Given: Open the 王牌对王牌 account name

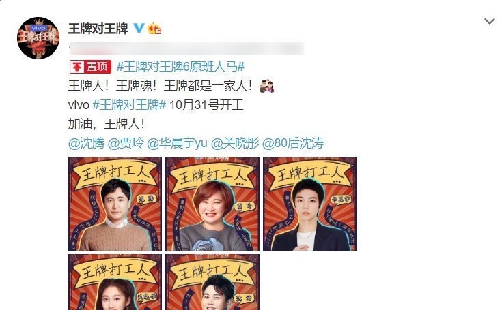Looking at the screenshot, I should click(x=98, y=29).
